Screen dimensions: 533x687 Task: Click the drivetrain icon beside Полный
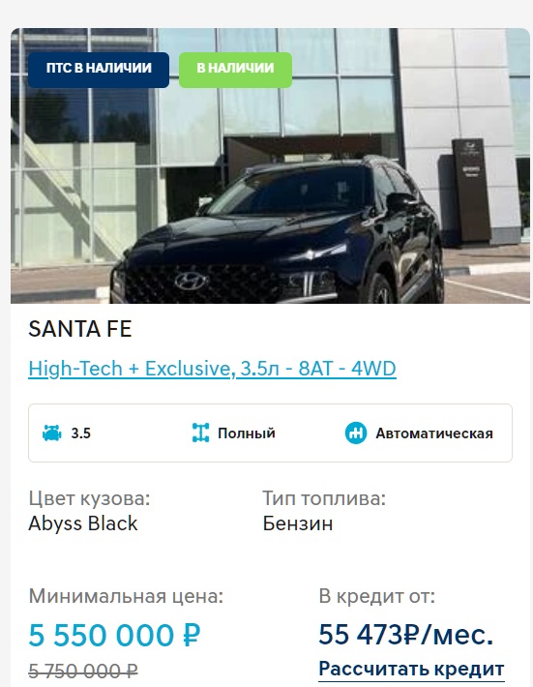(x=200, y=433)
